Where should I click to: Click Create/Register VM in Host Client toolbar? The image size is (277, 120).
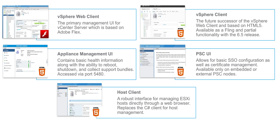(x=85, y=89)
